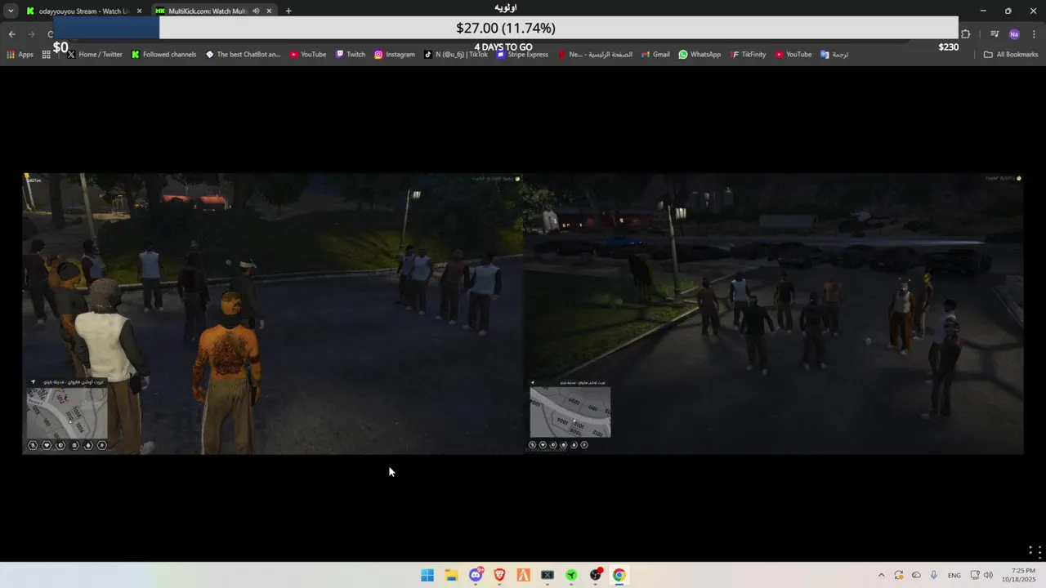Open the Twitch bookmark

[x=350, y=55]
